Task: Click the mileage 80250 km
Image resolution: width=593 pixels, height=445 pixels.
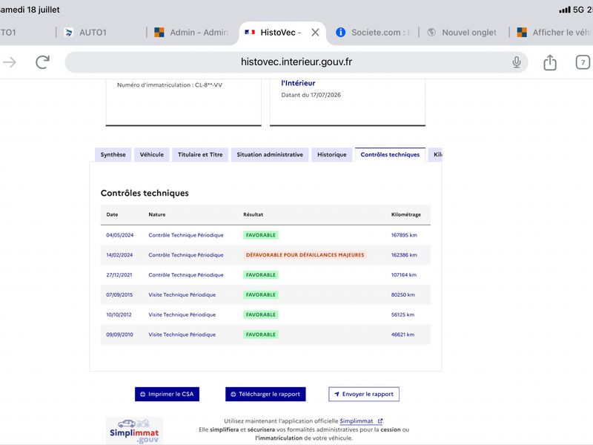Action: (402, 294)
